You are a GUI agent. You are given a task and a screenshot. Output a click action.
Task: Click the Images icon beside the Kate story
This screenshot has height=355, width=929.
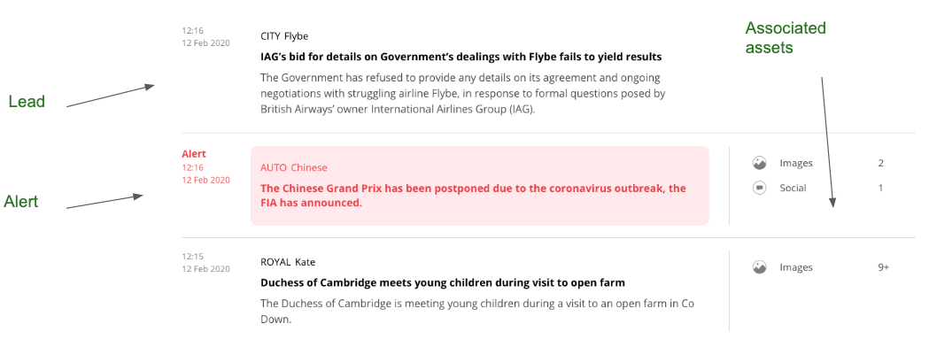[x=759, y=266]
